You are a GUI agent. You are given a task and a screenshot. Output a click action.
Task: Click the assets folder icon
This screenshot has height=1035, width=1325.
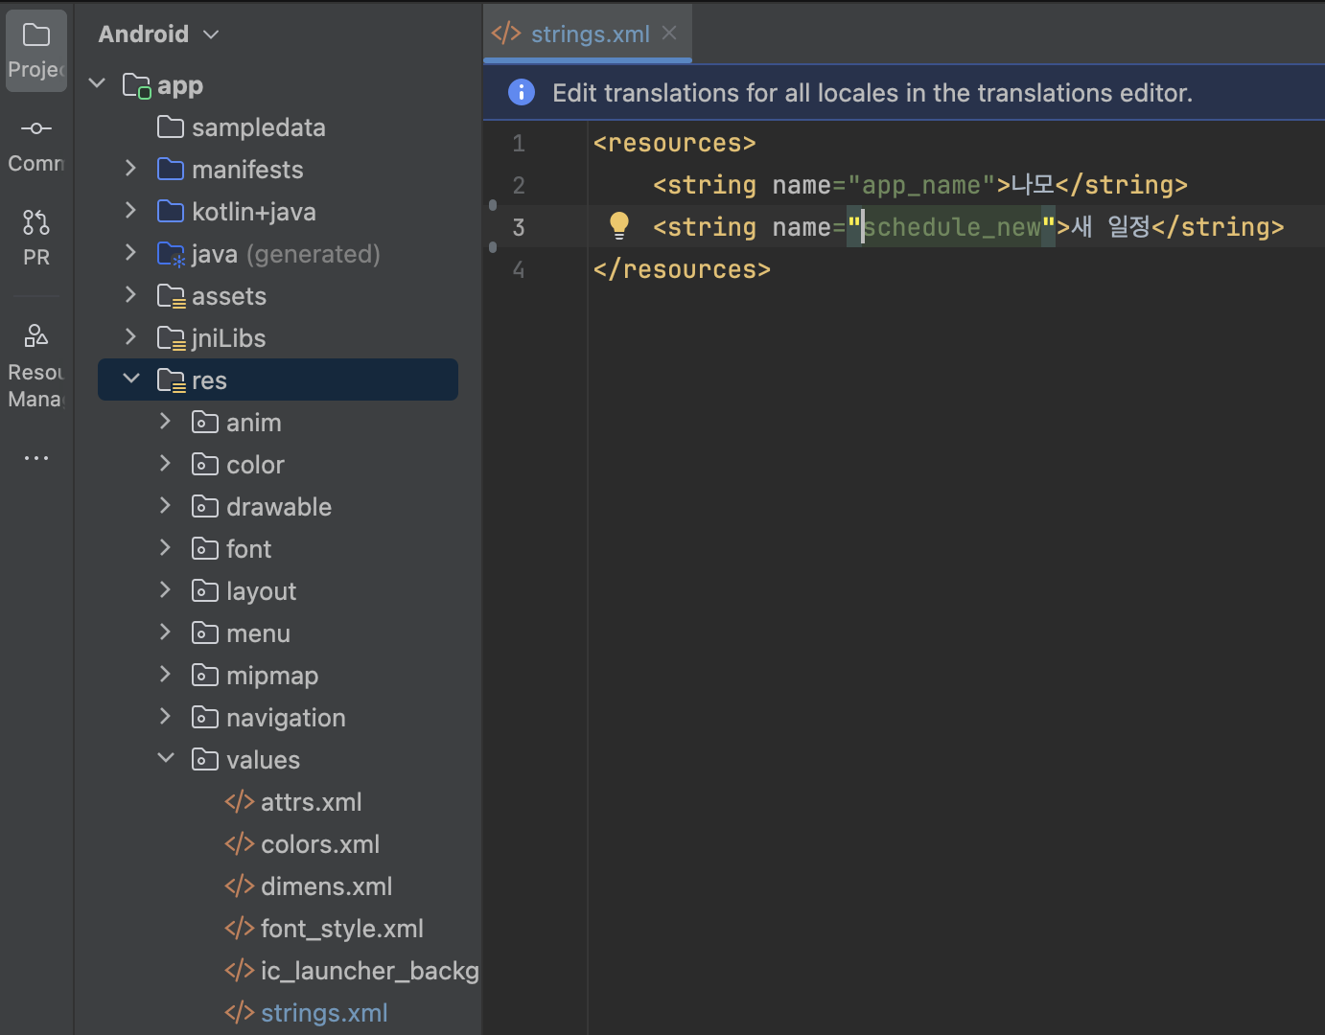click(x=171, y=296)
